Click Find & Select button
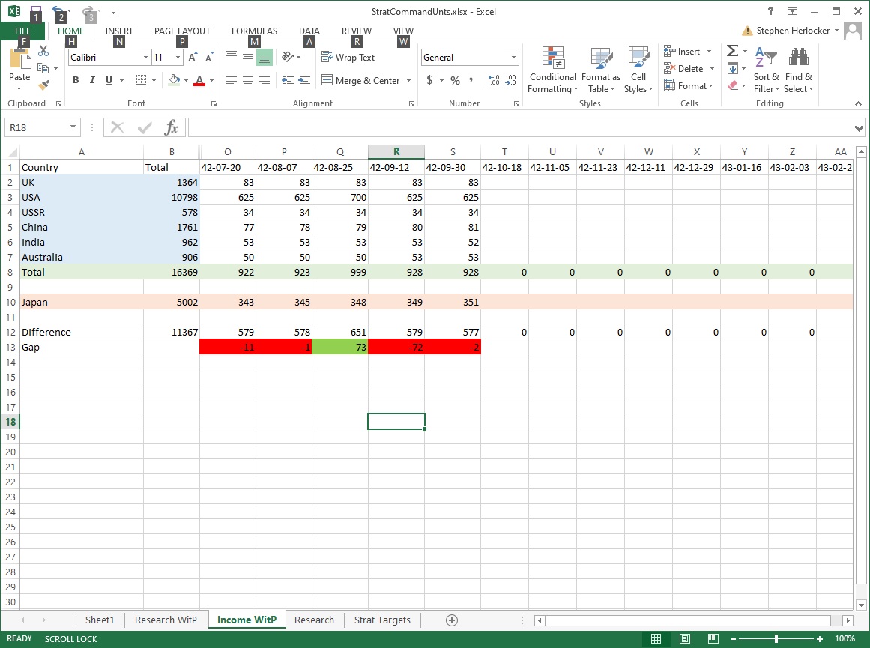The image size is (870, 648). (x=798, y=70)
